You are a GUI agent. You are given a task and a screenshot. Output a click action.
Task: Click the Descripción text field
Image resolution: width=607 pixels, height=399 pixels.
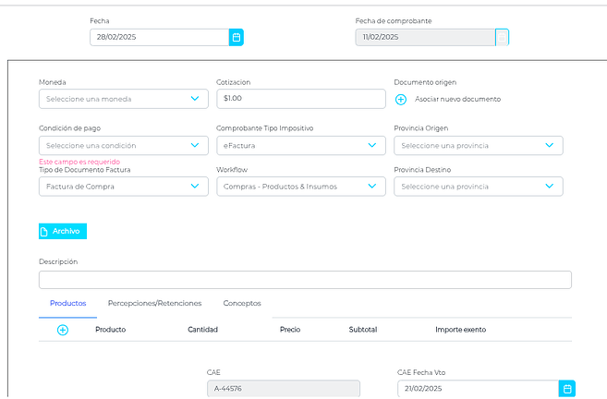click(305, 280)
